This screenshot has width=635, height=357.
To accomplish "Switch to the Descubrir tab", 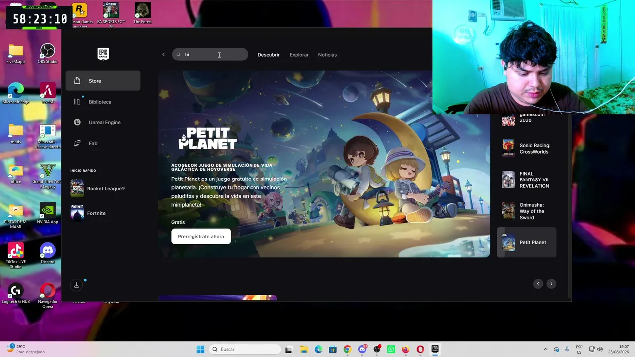I will (268, 55).
